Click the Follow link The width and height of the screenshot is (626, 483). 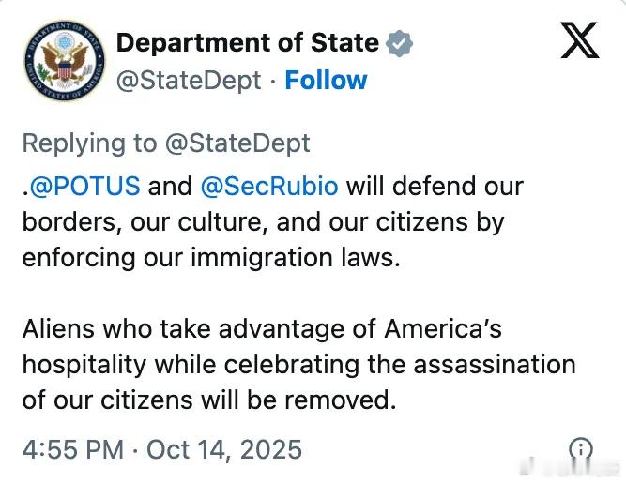(x=326, y=81)
